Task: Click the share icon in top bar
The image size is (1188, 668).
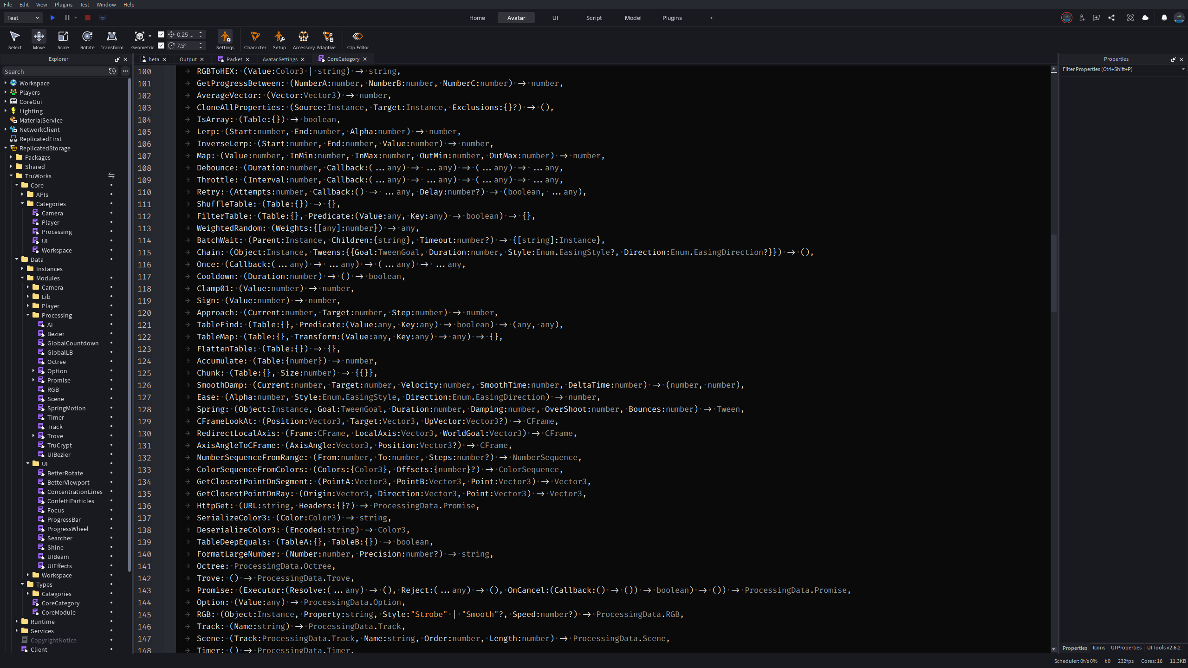Action: [1111, 18]
